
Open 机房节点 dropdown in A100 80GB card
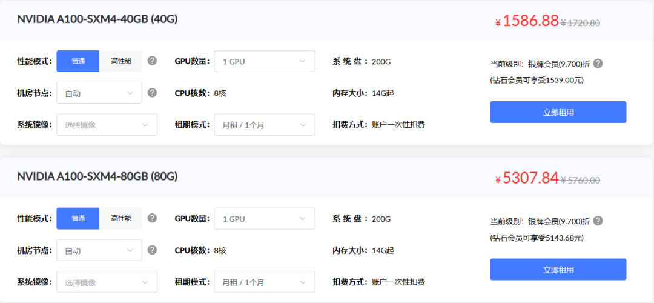coord(99,250)
